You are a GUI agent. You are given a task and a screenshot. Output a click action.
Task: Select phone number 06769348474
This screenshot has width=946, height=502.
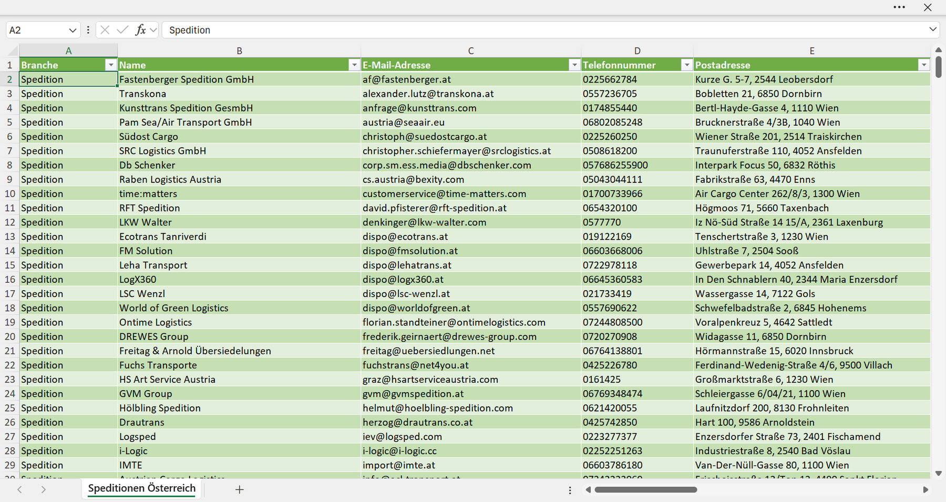tap(637, 394)
